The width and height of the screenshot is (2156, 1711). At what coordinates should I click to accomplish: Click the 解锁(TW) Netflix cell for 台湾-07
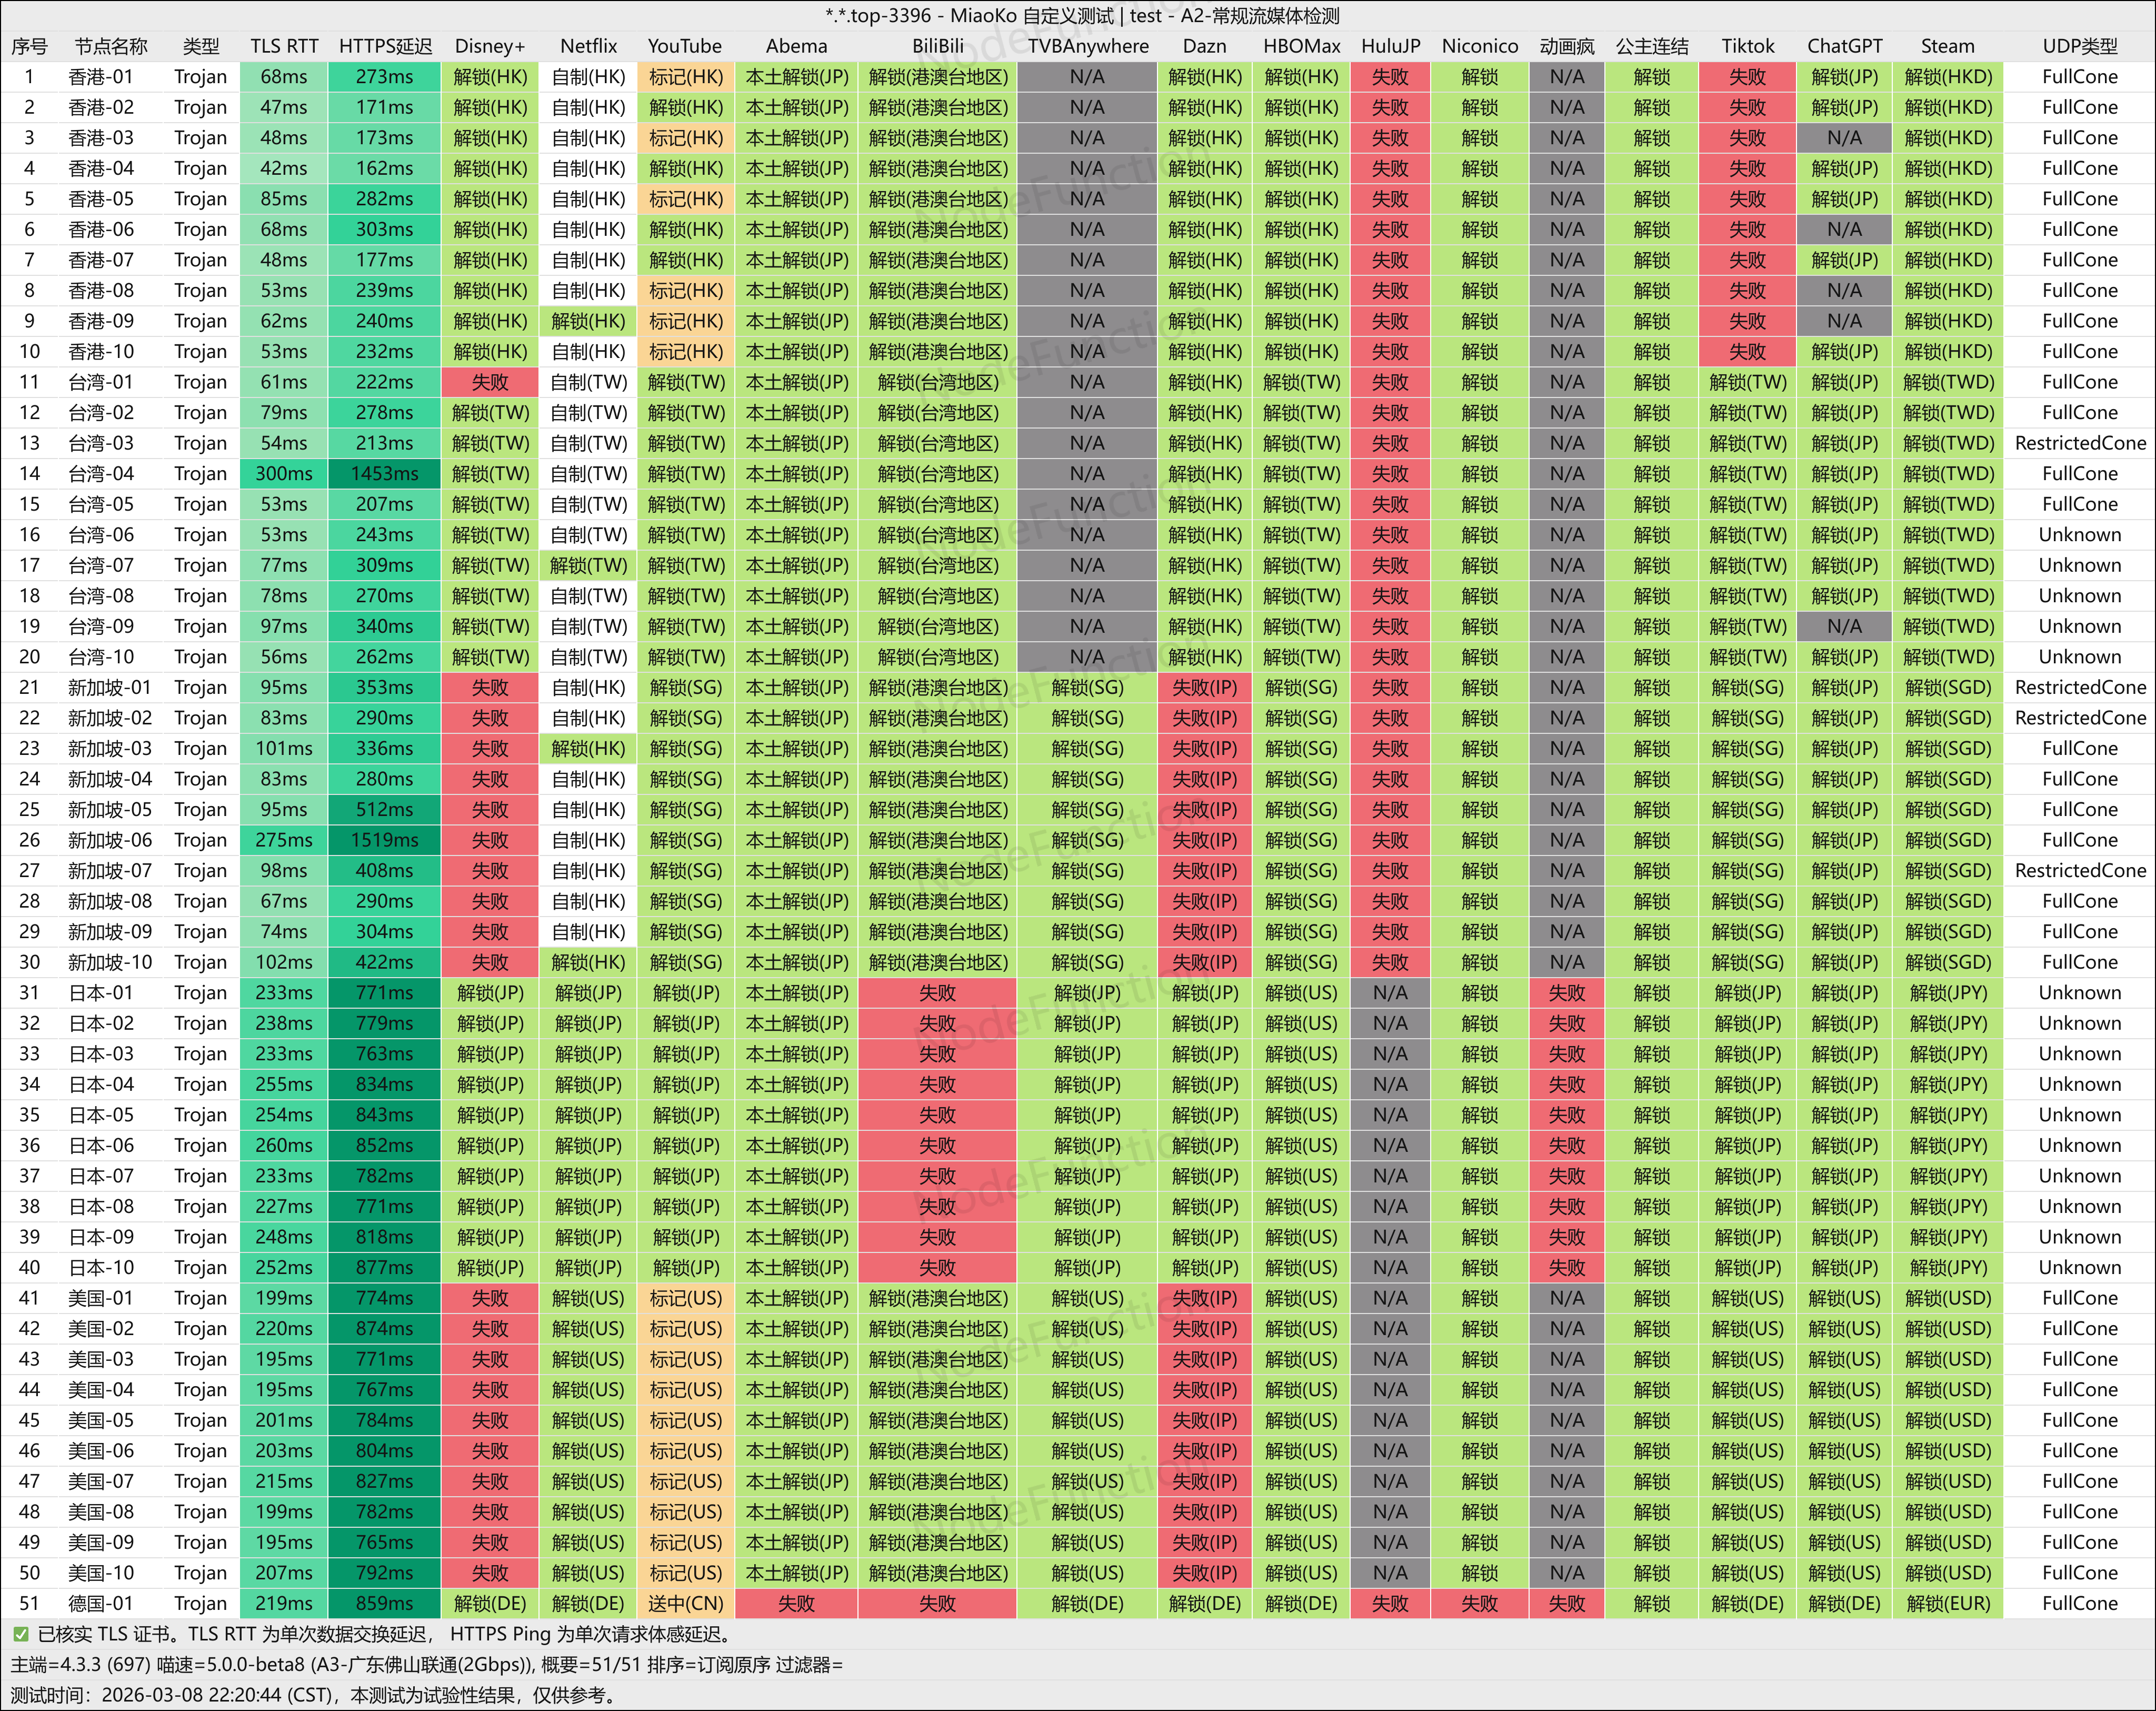click(x=588, y=565)
